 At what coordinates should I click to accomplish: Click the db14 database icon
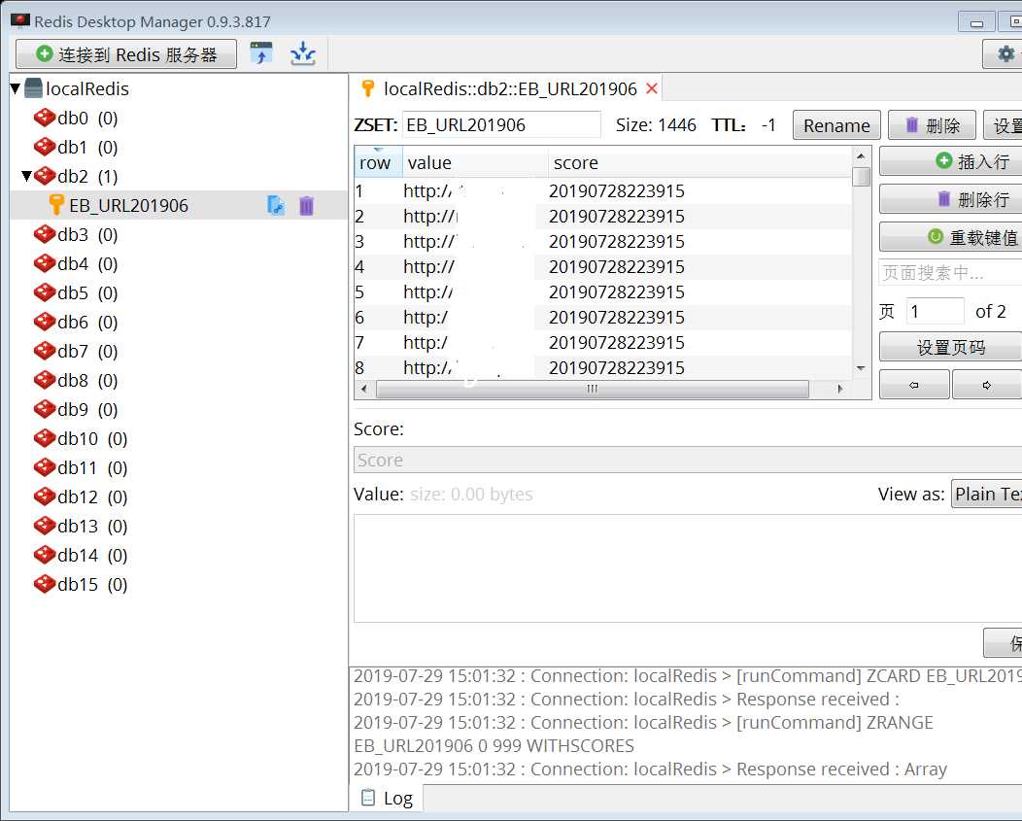click(x=45, y=555)
